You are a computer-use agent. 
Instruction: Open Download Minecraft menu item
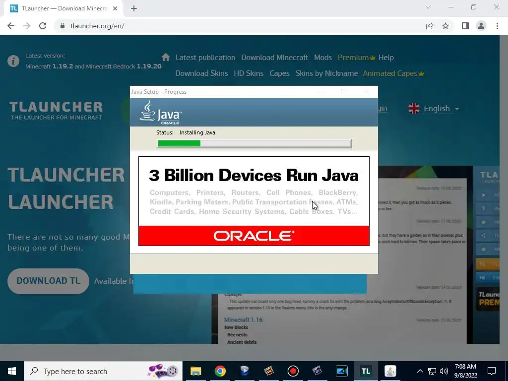(x=274, y=58)
